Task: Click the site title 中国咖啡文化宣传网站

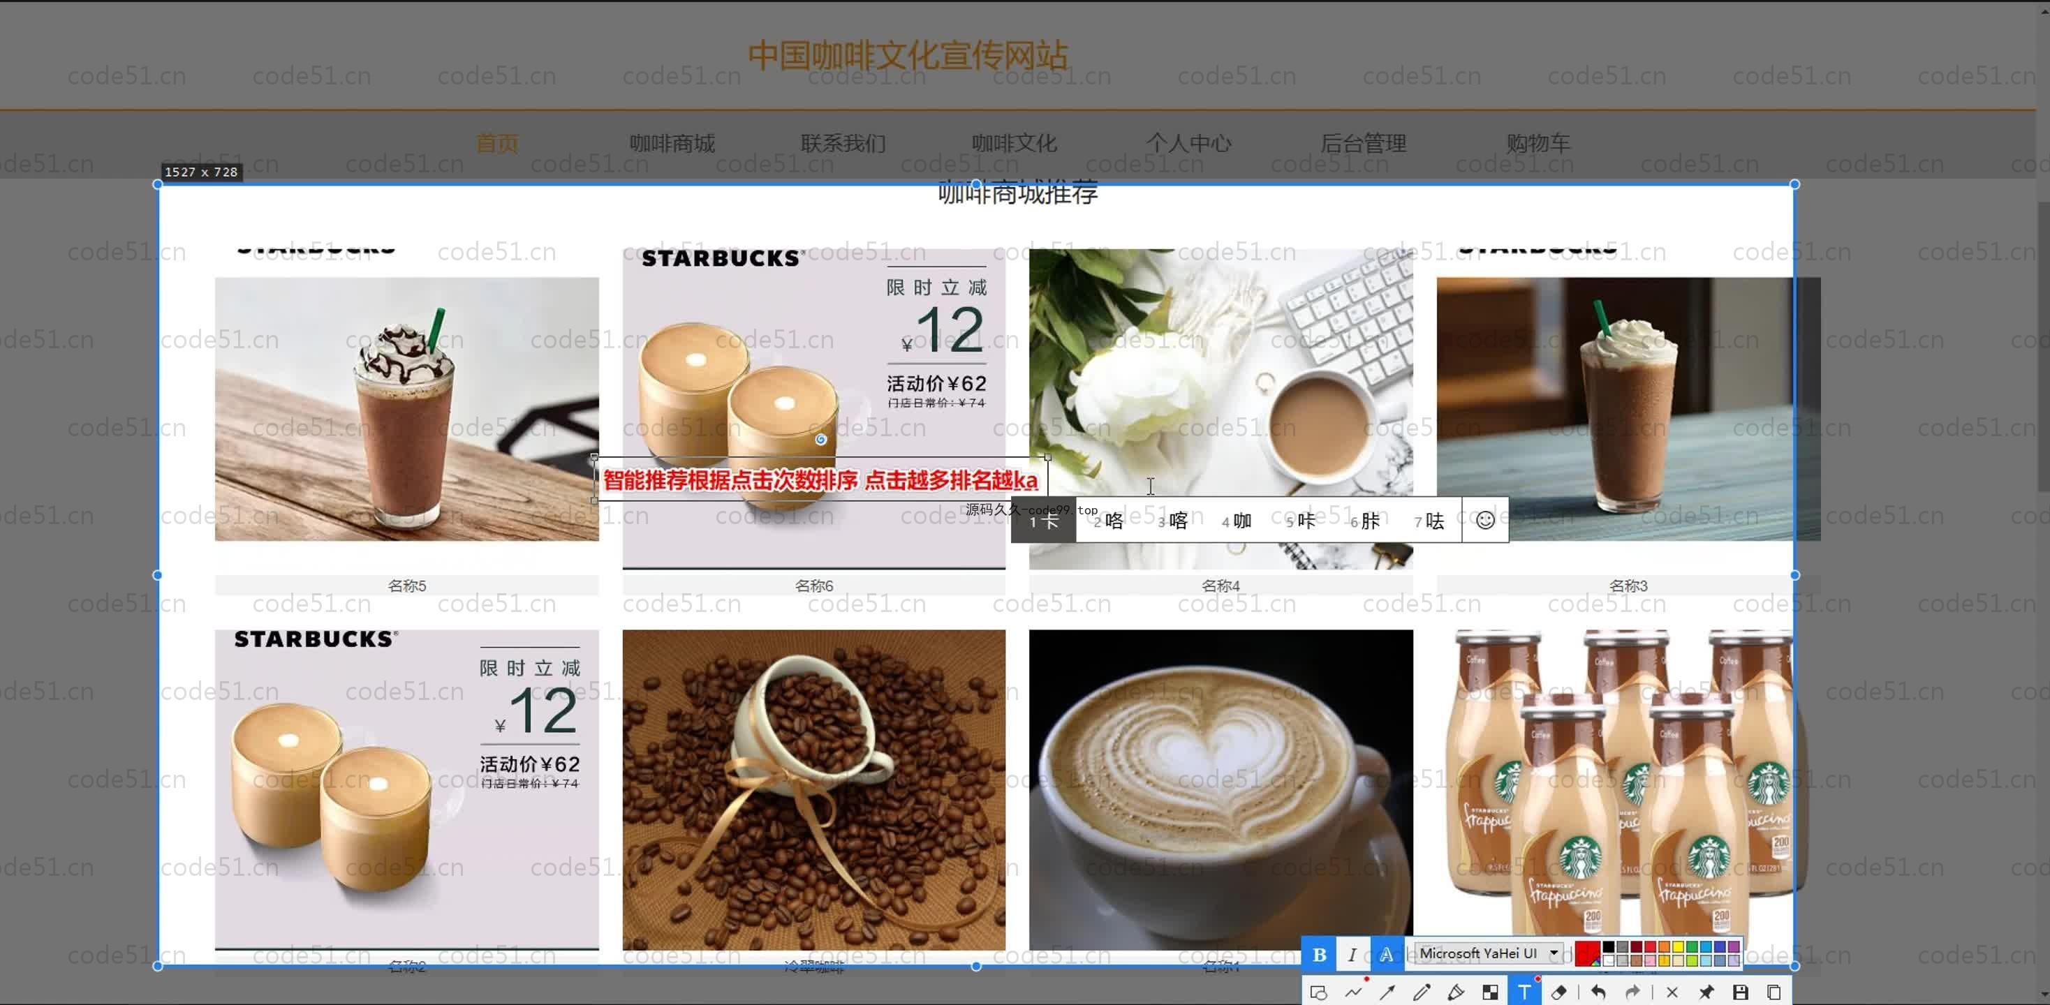Action: (908, 55)
